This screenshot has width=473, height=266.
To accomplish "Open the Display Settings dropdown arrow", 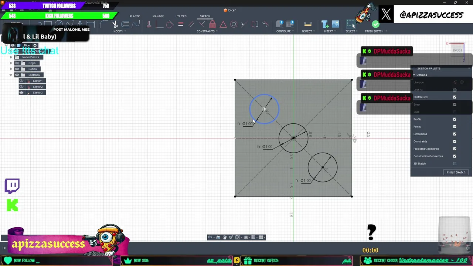I will click(x=249, y=237).
